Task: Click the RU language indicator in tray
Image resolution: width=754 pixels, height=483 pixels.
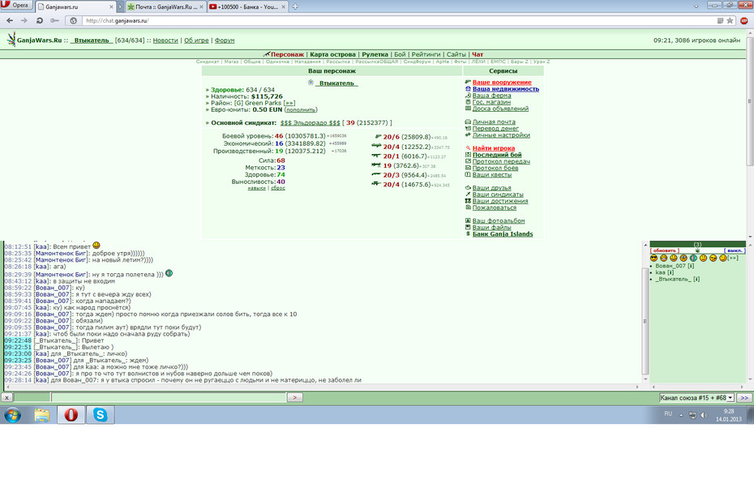Action: point(668,414)
